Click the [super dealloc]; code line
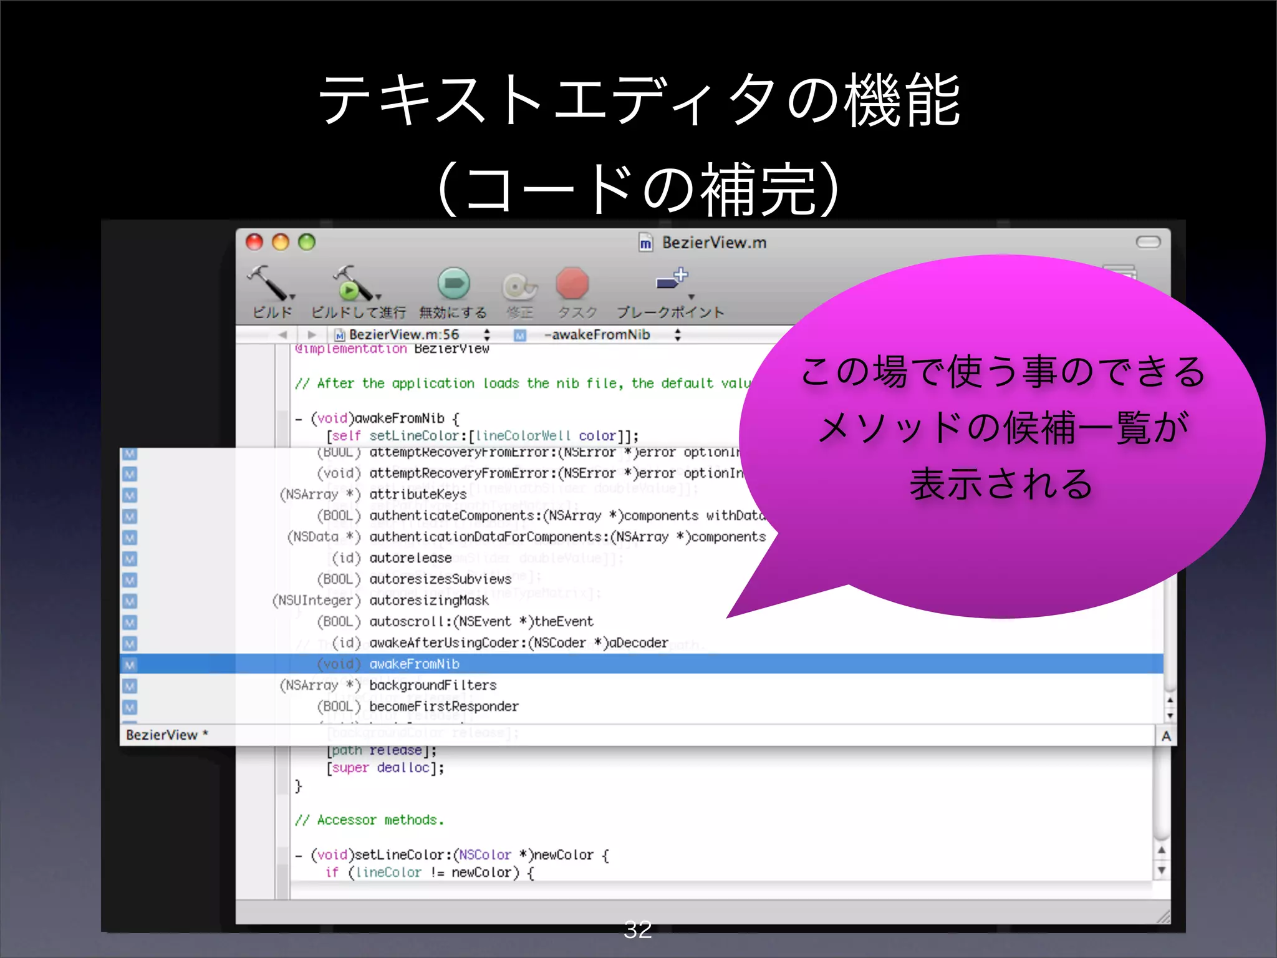Screen dimensions: 1277x958 pyautogui.click(x=385, y=768)
